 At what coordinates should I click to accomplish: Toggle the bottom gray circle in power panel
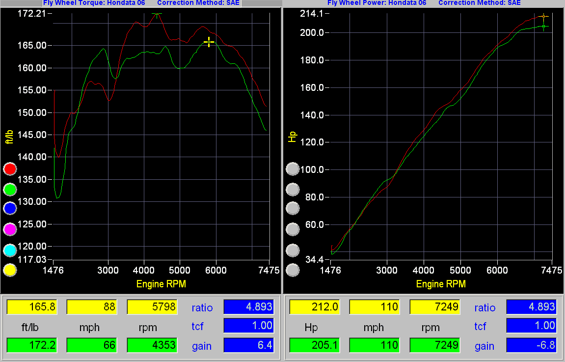click(x=293, y=270)
